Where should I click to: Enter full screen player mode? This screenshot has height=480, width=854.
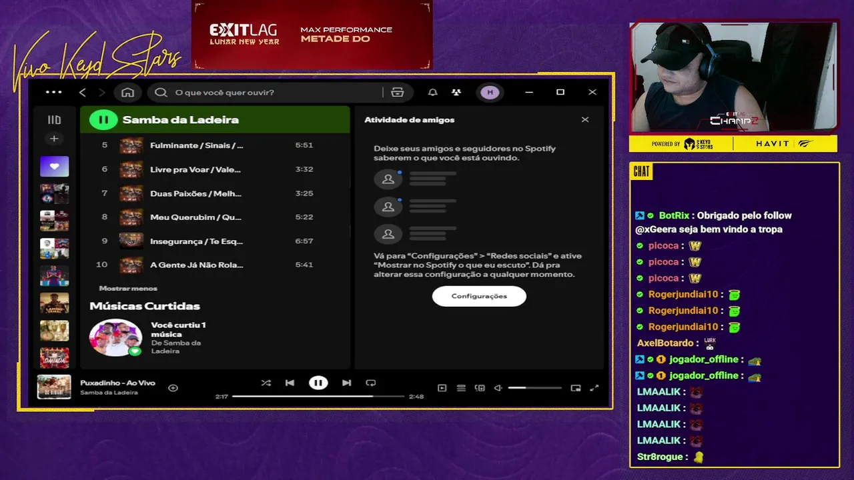(x=594, y=388)
